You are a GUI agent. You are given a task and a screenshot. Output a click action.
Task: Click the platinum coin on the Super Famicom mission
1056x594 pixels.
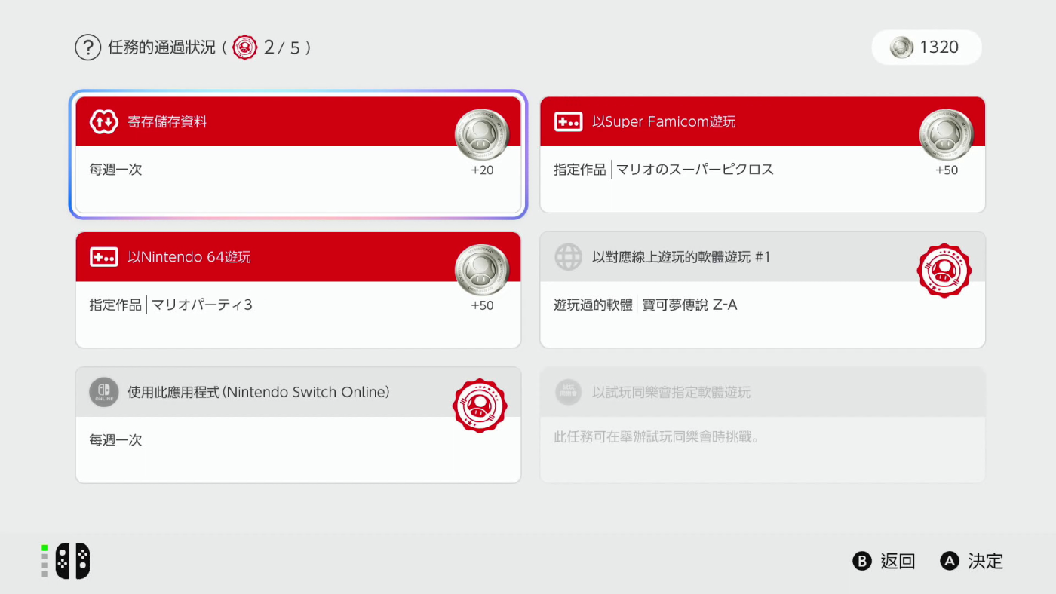tap(947, 134)
